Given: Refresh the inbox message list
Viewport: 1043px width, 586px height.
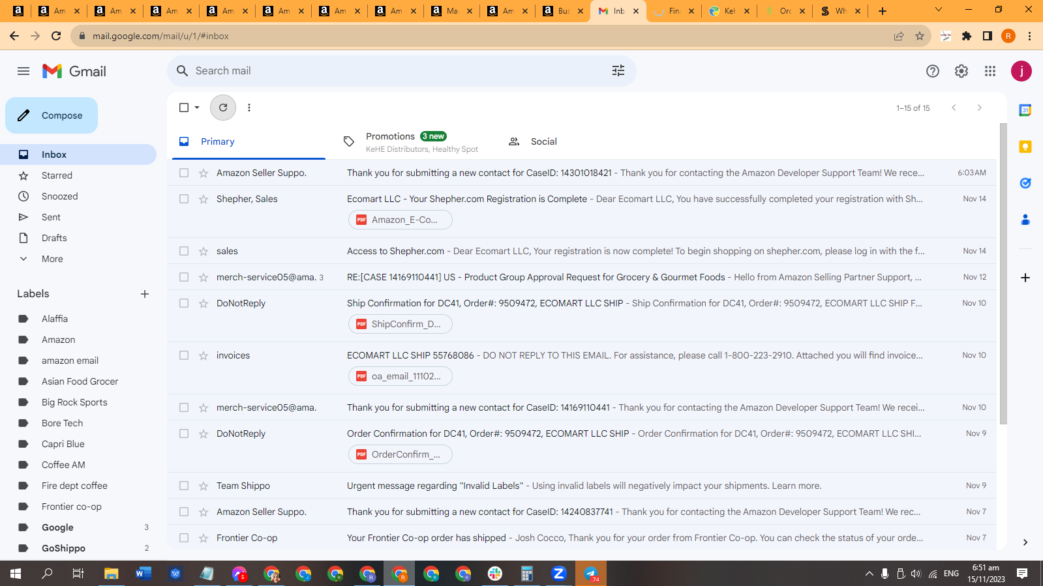Looking at the screenshot, I should [x=223, y=108].
